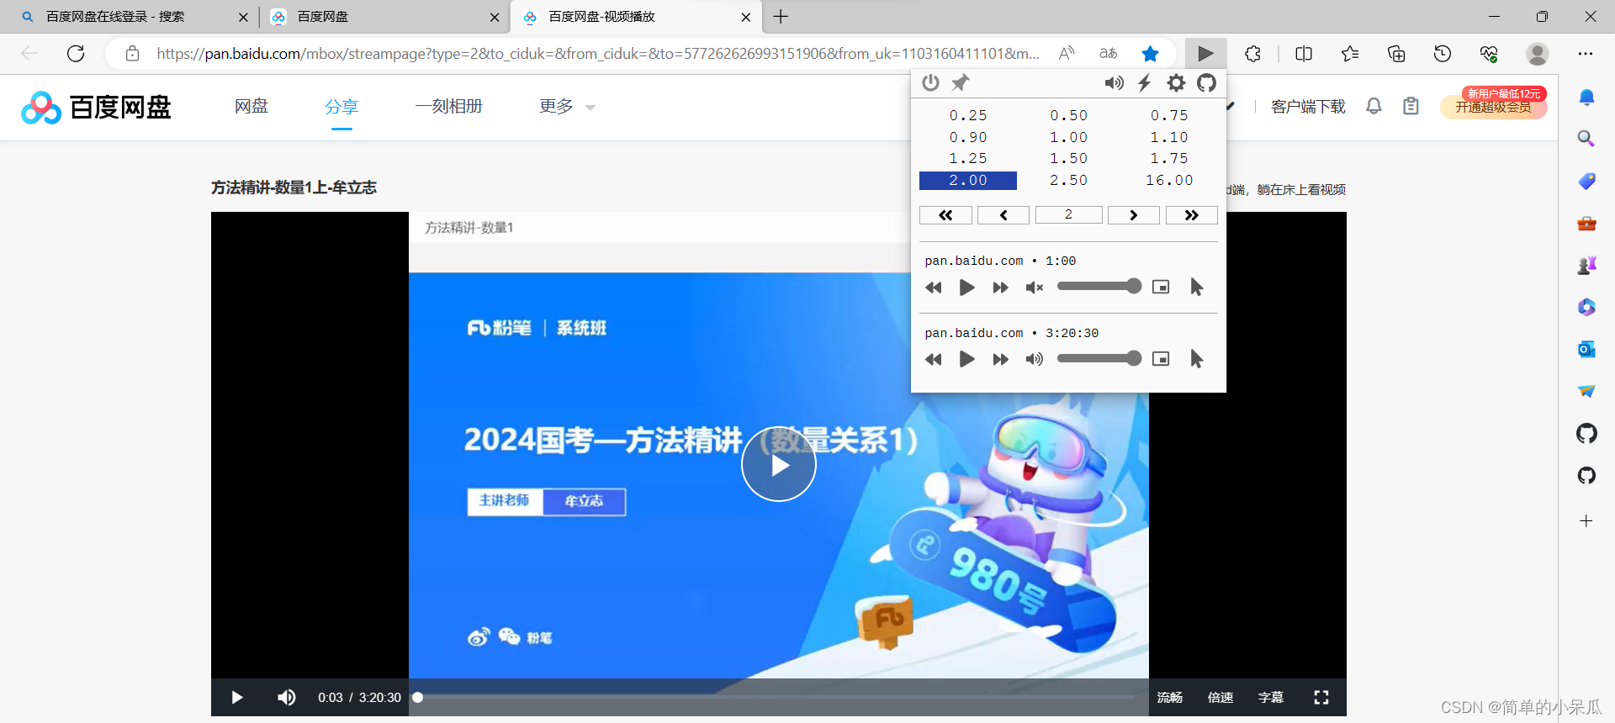Open the GitHub link in popup
The width and height of the screenshot is (1615, 723).
click(1207, 82)
